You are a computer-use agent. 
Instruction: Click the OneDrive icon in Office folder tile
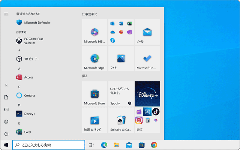[112, 32]
